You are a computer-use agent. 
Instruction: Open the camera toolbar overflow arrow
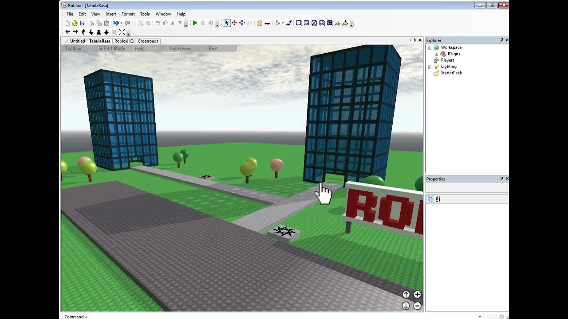128,34
